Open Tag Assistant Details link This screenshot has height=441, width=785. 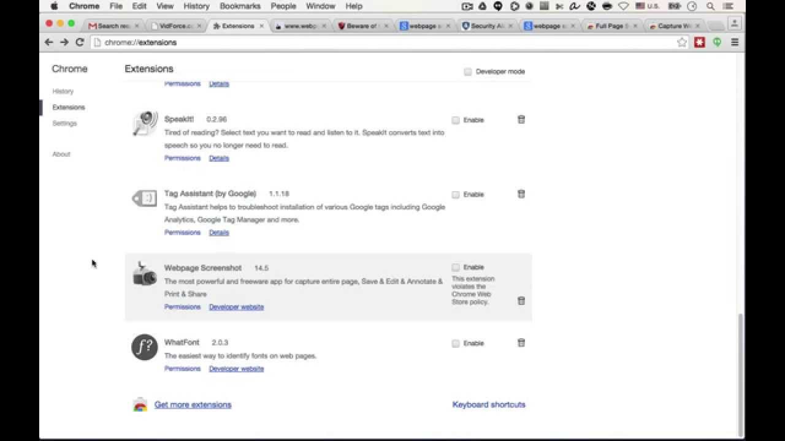point(219,233)
